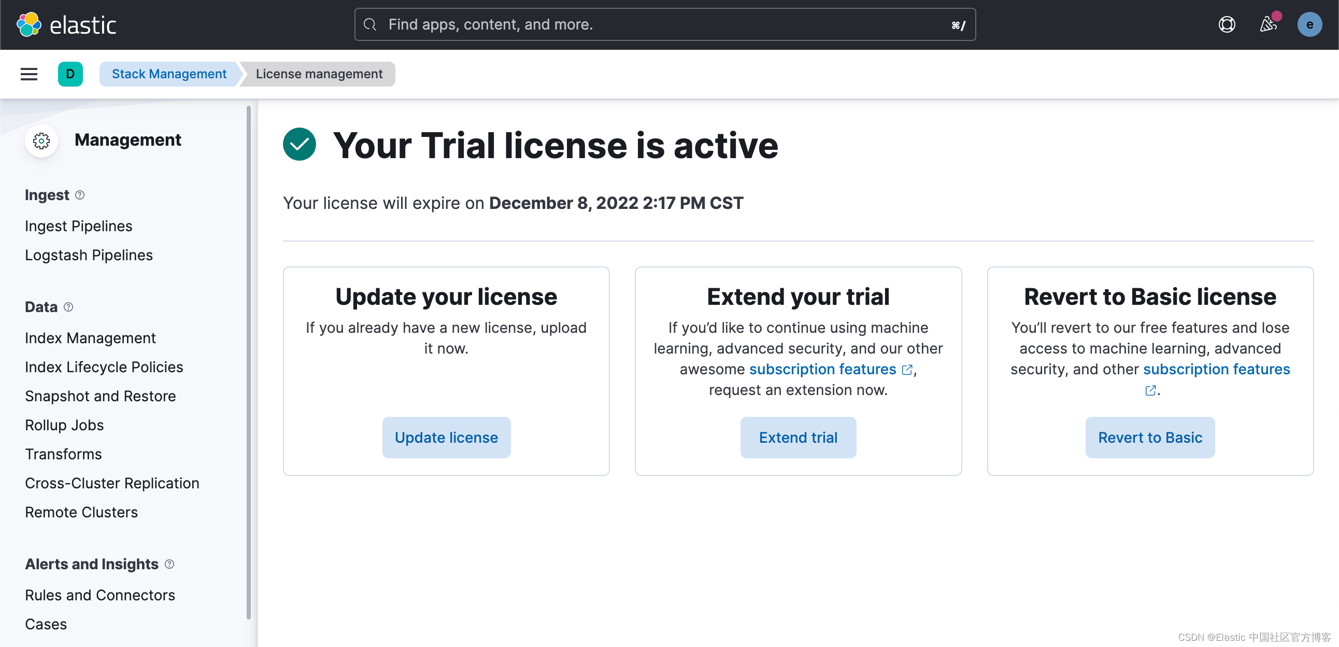
Task: Click the Update license button
Action: coord(446,438)
